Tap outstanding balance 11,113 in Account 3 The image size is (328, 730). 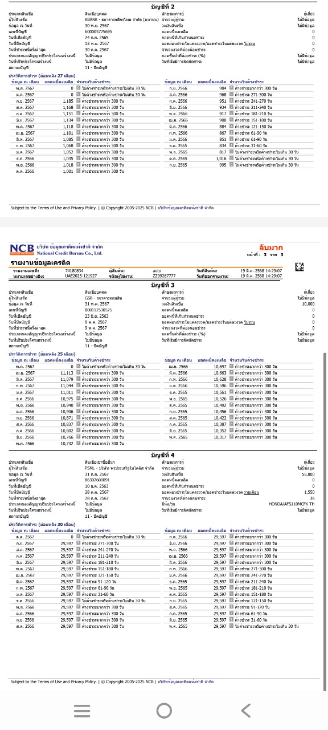pos(67,372)
